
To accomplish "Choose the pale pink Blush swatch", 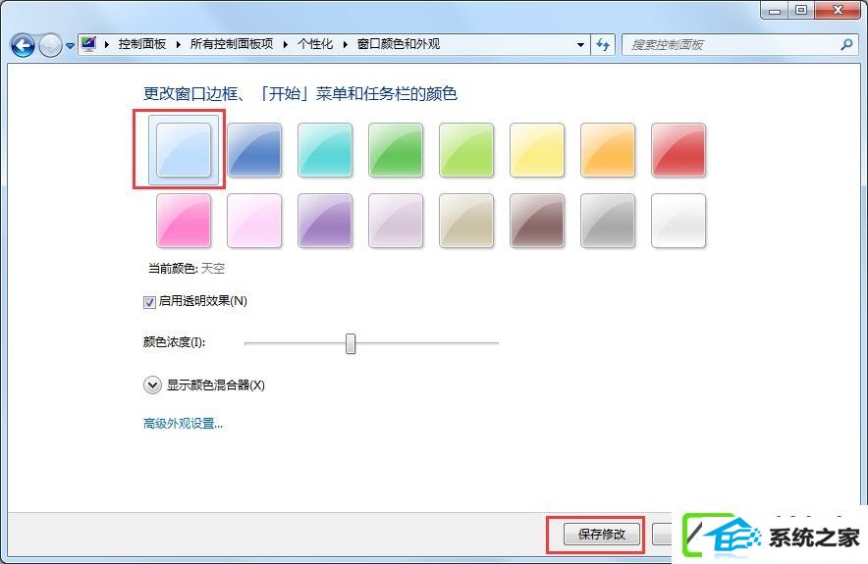I will 254,220.
